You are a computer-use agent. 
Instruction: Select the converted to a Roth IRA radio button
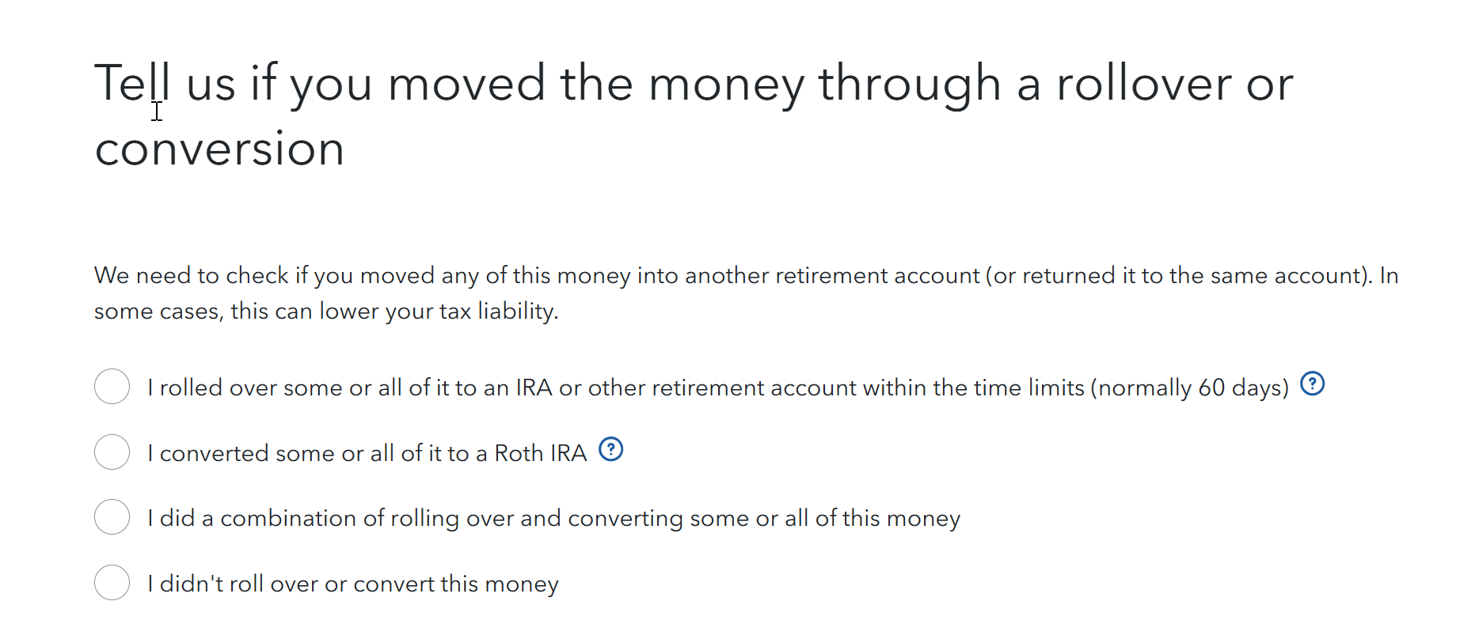coord(112,452)
